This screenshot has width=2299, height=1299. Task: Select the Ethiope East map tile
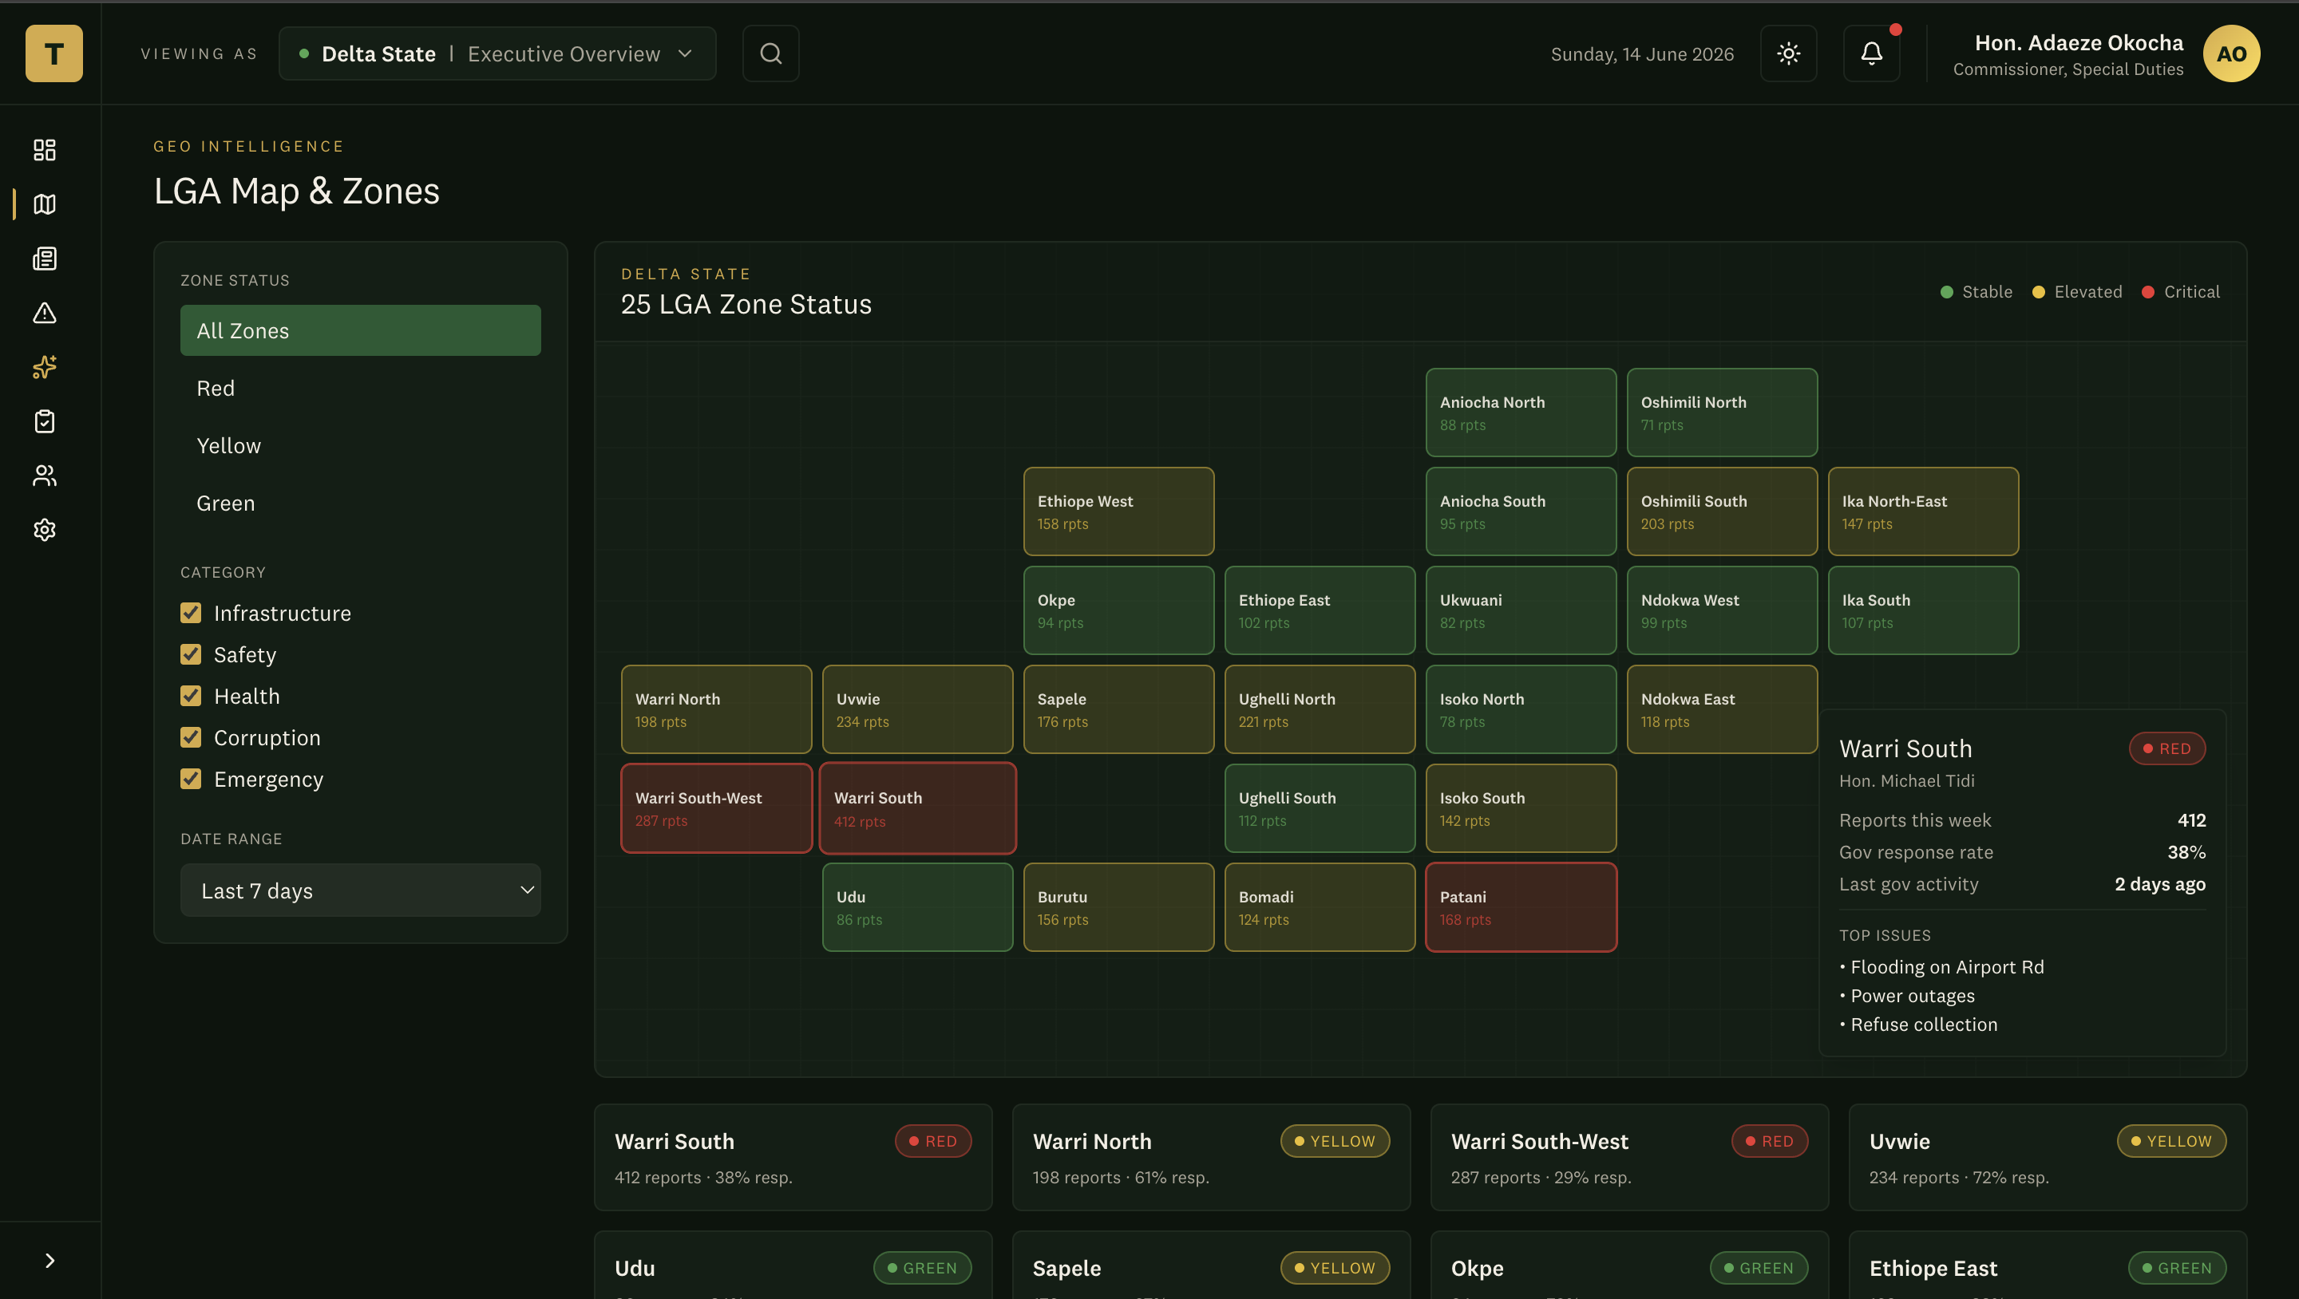click(x=1320, y=610)
